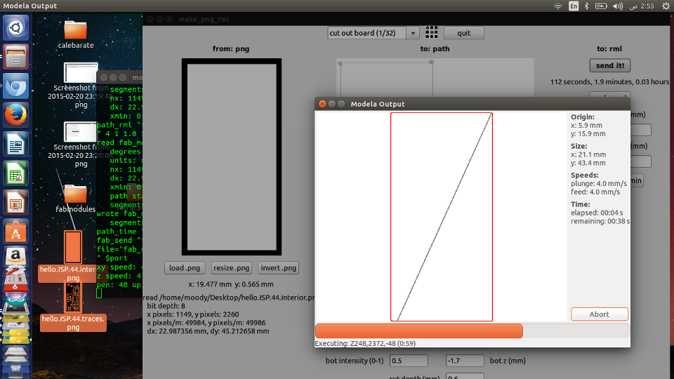This screenshot has height=379, width=674.
Task: Open the En keyboard layout indicator
Action: (574, 6)
